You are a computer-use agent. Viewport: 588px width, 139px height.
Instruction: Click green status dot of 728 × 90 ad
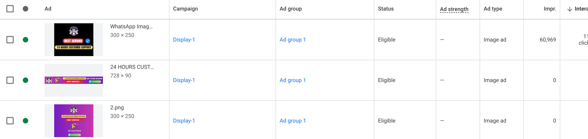(26, 80)
